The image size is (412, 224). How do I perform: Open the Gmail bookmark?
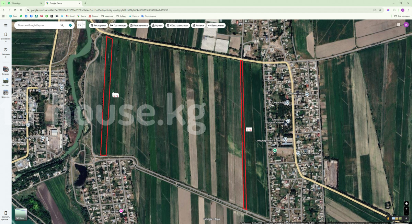[70, 16]
